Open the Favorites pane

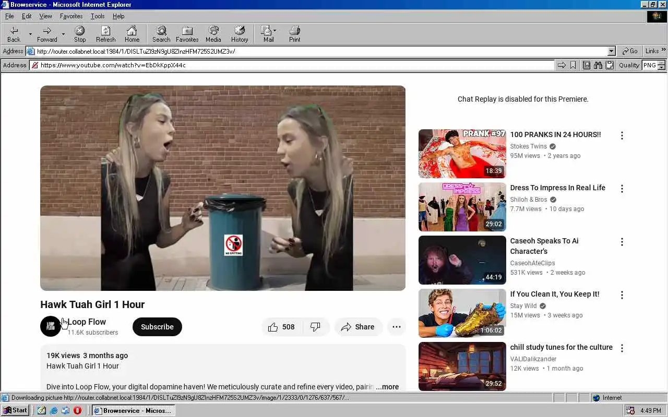tap(187, 34)
